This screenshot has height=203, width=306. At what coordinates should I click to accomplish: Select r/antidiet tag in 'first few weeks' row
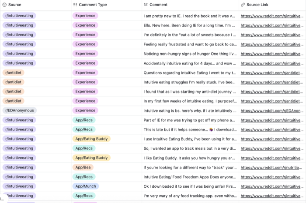click(x=13, y=101)
